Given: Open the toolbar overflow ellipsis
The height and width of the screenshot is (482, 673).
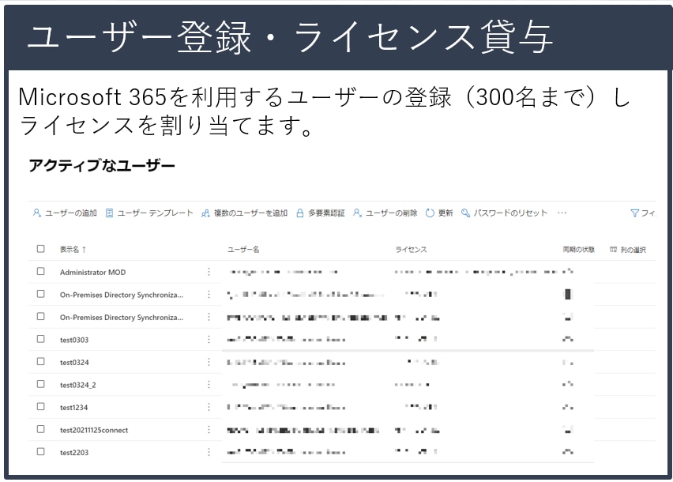Looking at the screenshot, I should (562, 213).
